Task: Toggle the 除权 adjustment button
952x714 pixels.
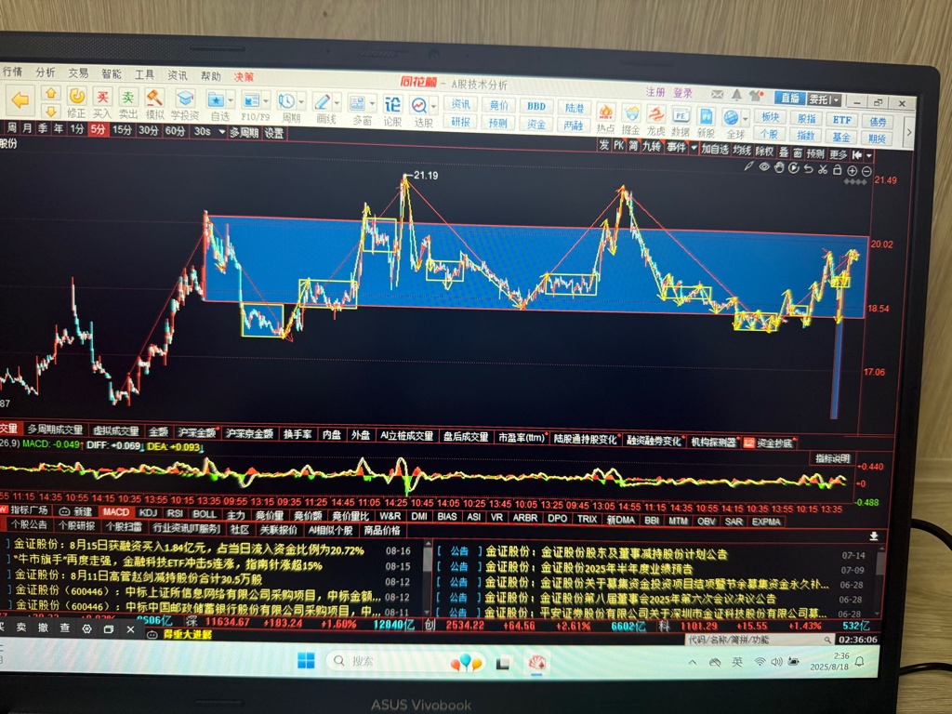Action: (x=764, y=151)
